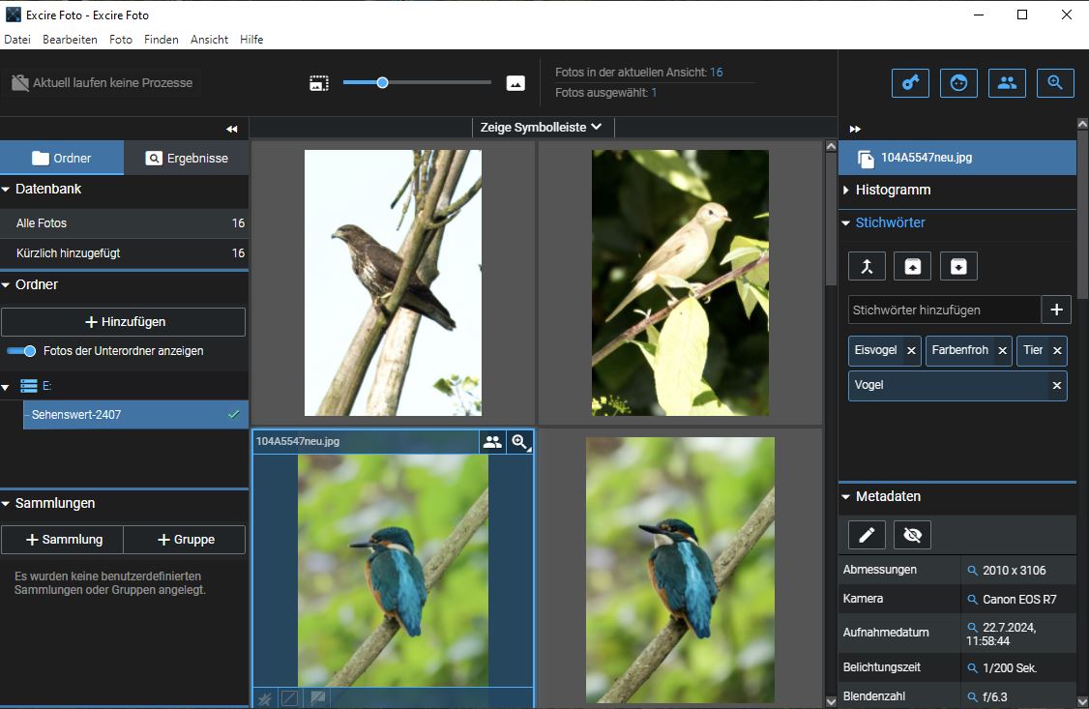
Task: Expand the Histogramm section
Action: tap(893, 191)
